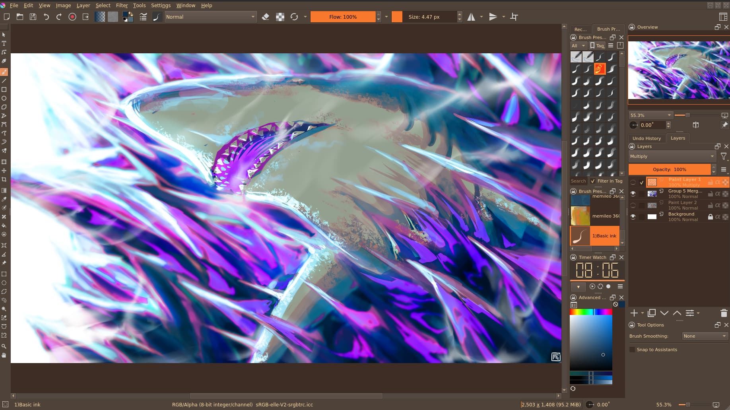
Task: Open the add layer type dropdown arrow
Action: point(643,313)
